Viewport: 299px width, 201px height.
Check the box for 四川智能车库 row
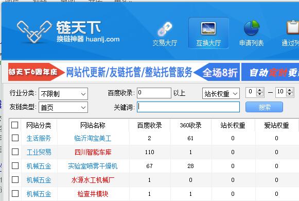tap(15, 152)
